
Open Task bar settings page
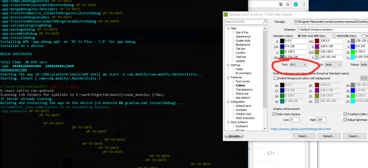[x=241, y=57]
